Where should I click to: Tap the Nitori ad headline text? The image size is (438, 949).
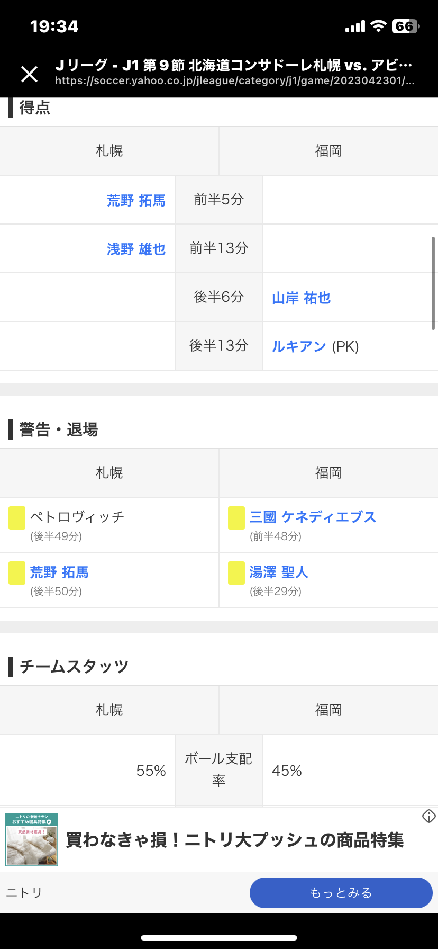click(234, 840)
